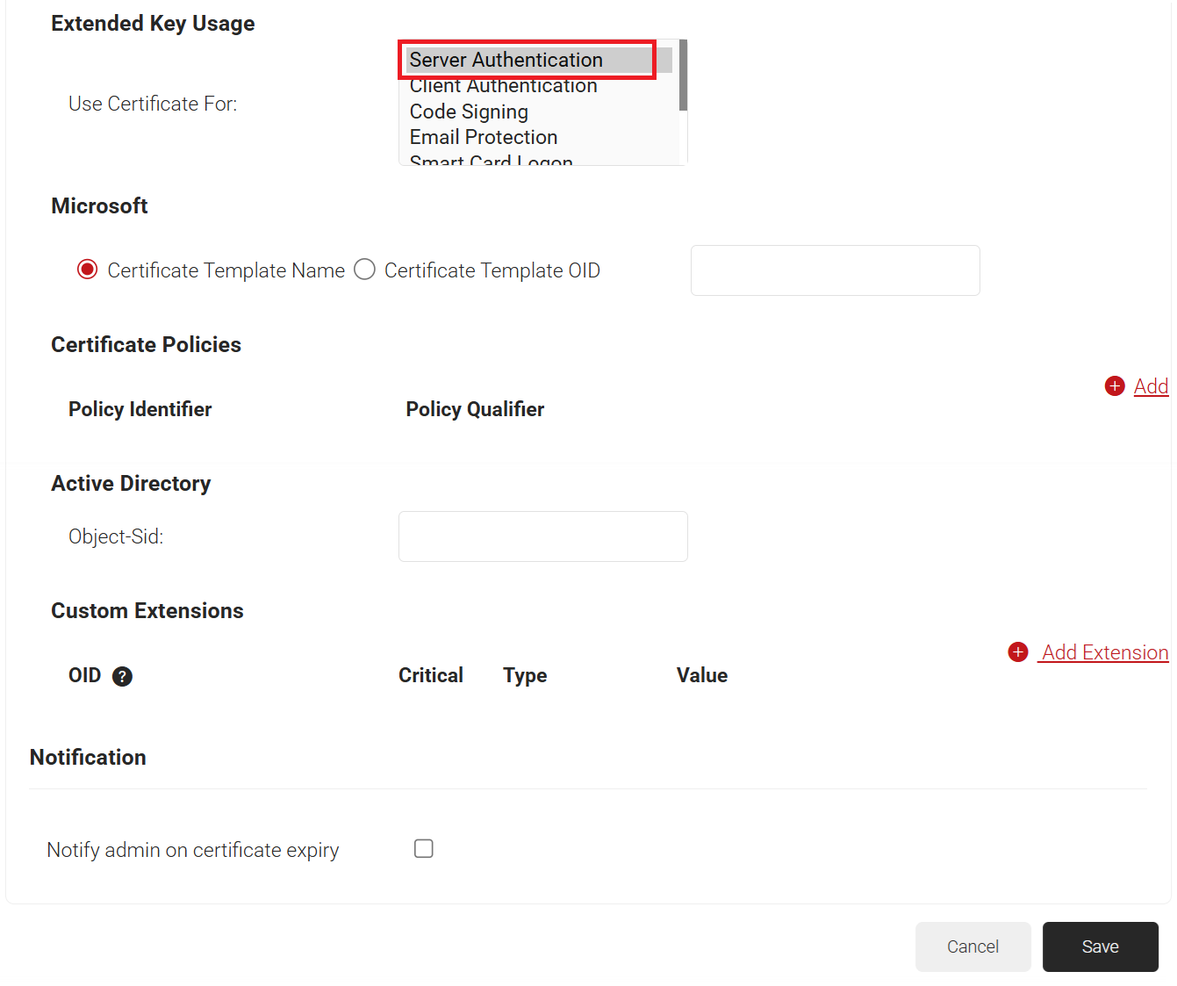Focus the Microsoft certificate template text field
The image size is (1177, 986).
click(835, 270)
